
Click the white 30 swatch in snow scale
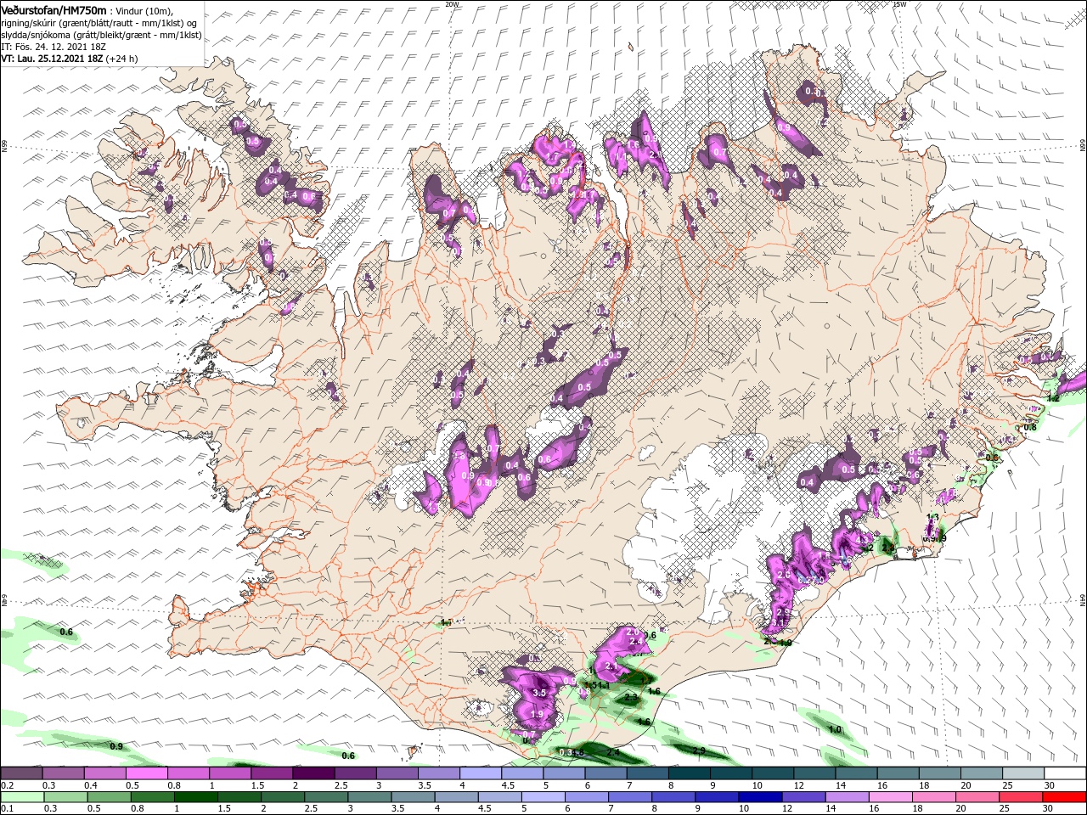coord(1065,773)
